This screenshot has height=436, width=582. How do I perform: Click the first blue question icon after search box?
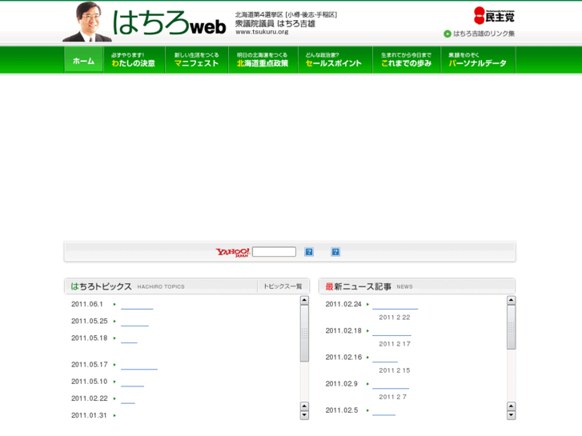[309, 252]
